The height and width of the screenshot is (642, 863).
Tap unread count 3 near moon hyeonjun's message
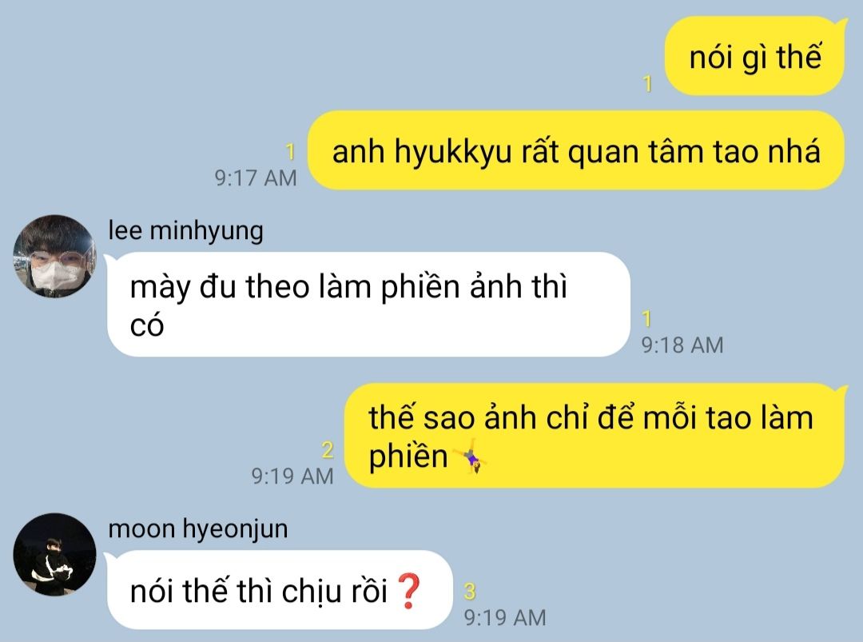pyautogui.click(x=470, y=592)
